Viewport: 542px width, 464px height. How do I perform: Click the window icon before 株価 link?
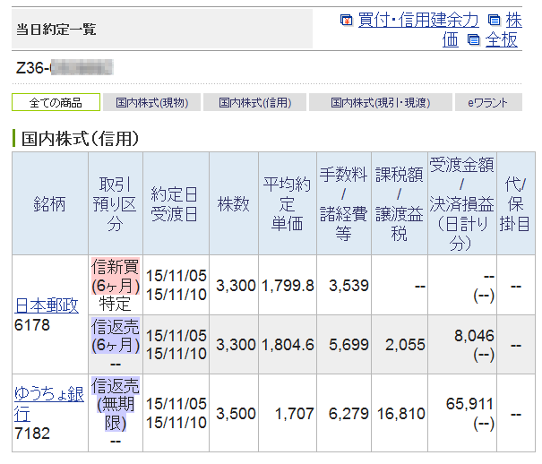(495, 21)
